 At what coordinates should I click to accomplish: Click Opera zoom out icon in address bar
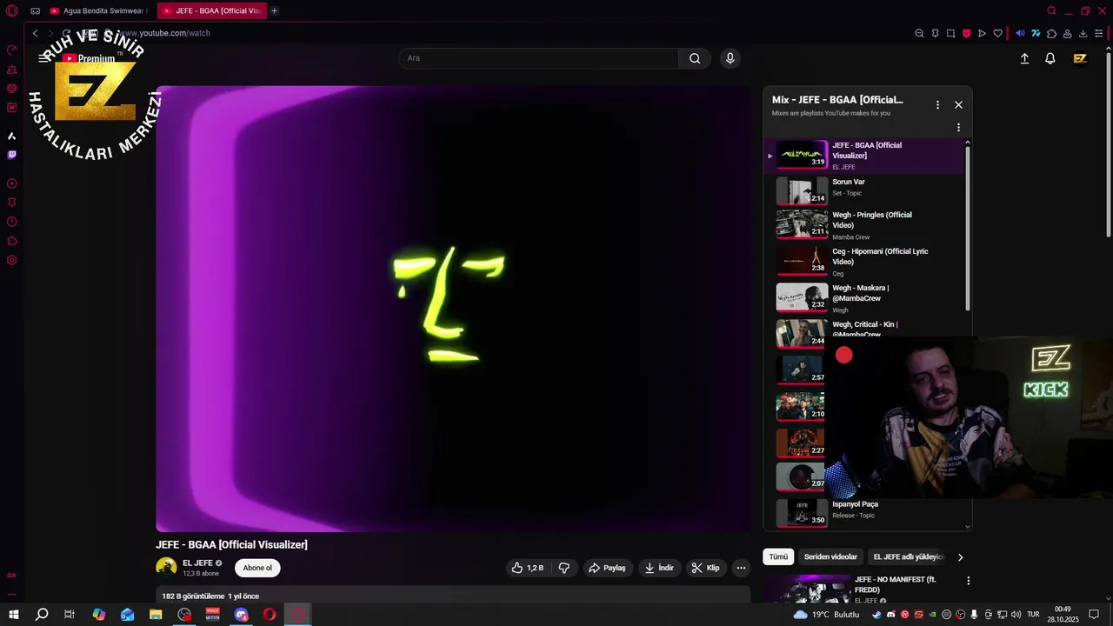point(919,33)
